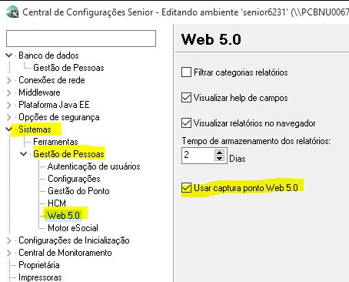Select Motor eSocial in the tree
The height and width of the screenshot is (282, 349).
tap(73, 228)
